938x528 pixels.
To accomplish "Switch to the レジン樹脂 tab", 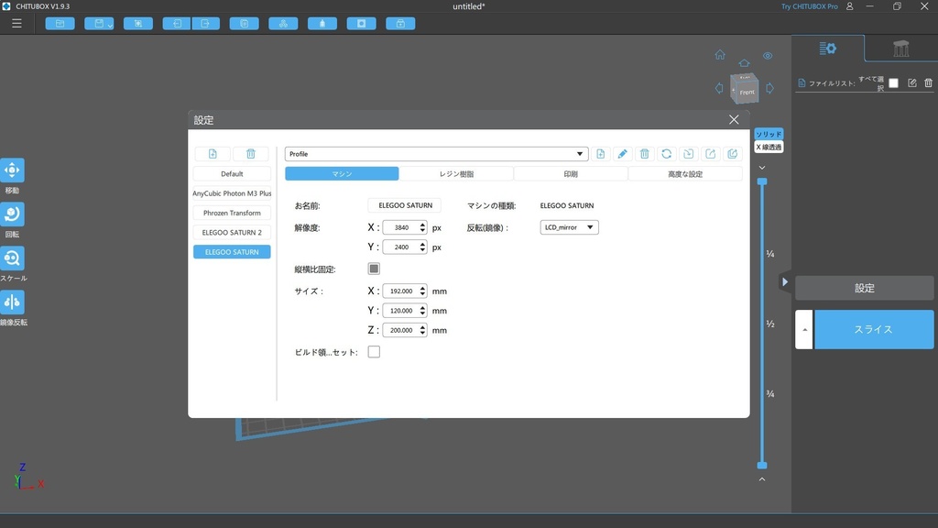I will click(456, 173).
